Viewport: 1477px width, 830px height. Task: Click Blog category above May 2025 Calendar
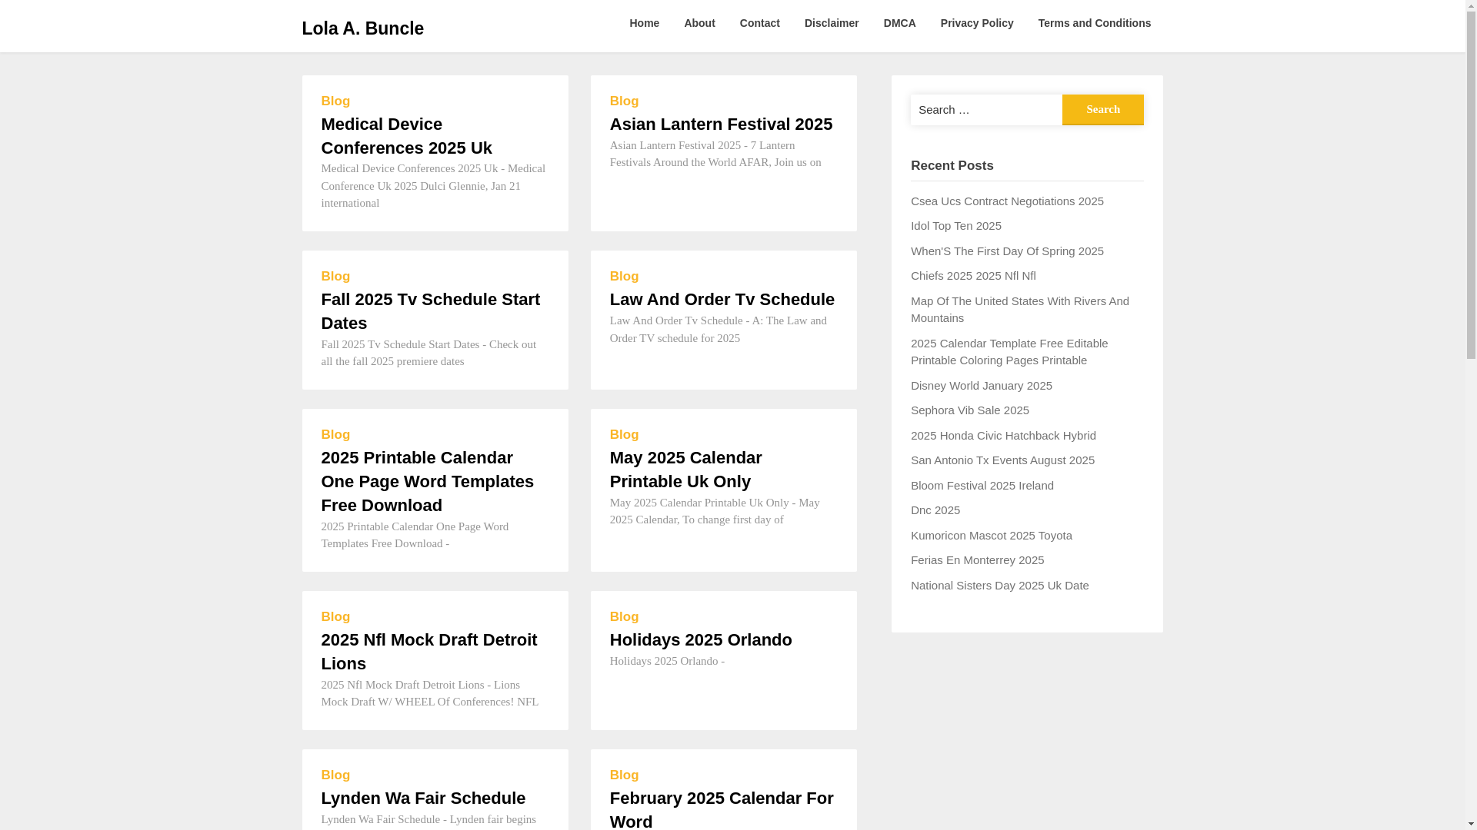(624, 435)
